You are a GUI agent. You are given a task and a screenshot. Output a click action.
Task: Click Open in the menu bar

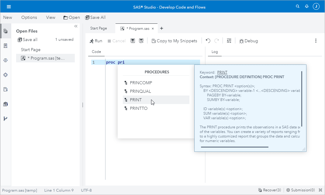72,17
